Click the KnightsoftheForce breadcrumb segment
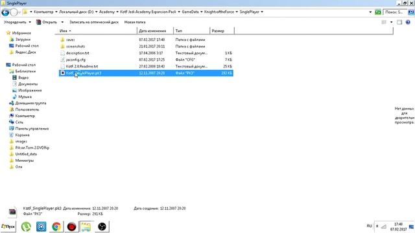The height and width of the screenshot is (233, 415). 219,12
